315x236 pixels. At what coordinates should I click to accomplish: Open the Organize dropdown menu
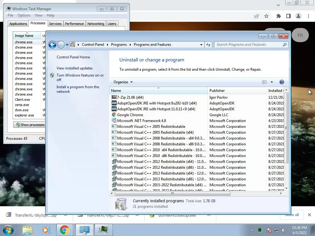(x=123, y=82)
